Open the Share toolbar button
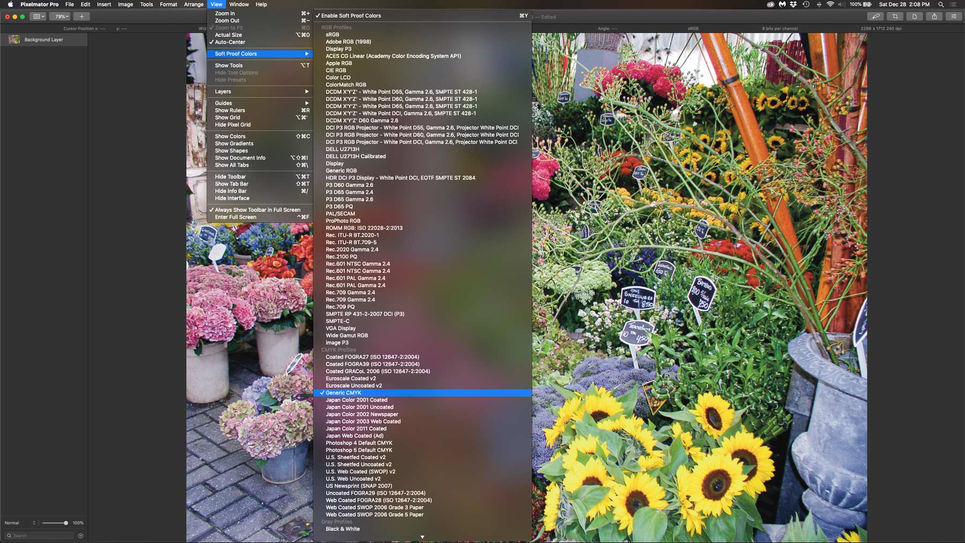965x543 pixels. [x=934, y=17]
